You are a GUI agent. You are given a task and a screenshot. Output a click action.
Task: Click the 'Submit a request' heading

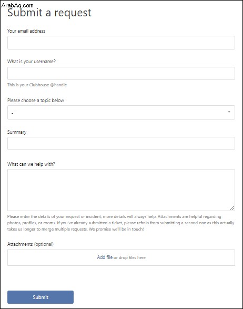[49, 13]
